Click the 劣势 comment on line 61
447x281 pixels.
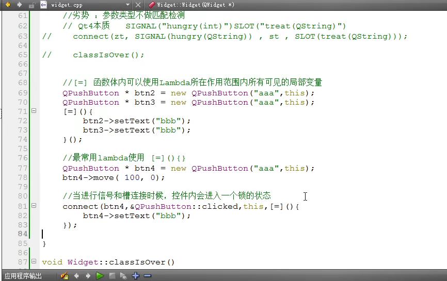coord(124,15)
